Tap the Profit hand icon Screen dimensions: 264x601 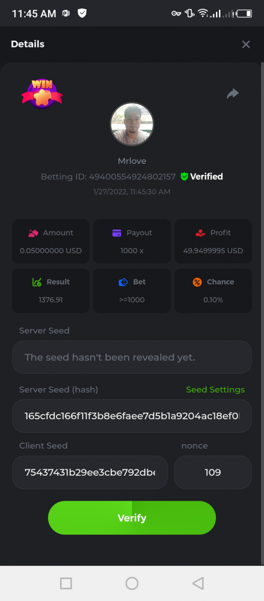tap(200, 233)
